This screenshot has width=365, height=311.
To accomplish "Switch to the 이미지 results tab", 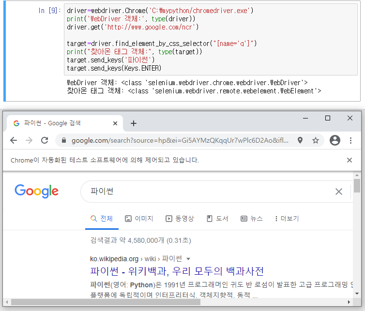I will click(x=139, y=219).
